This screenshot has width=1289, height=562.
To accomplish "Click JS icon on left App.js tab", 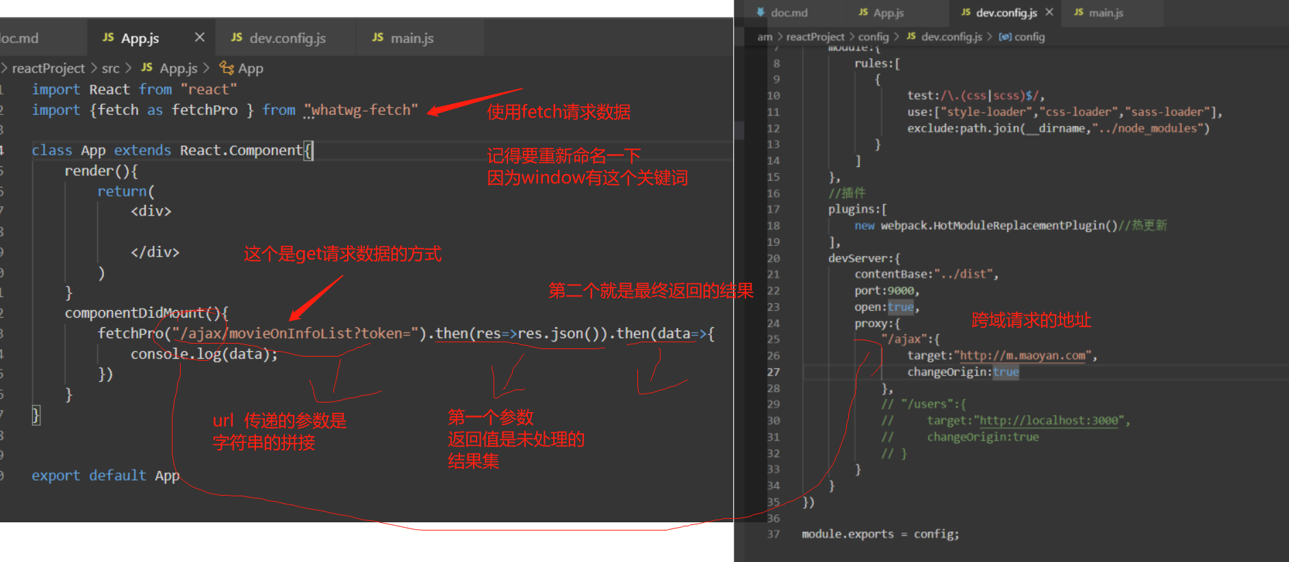I will pos(108,37).
